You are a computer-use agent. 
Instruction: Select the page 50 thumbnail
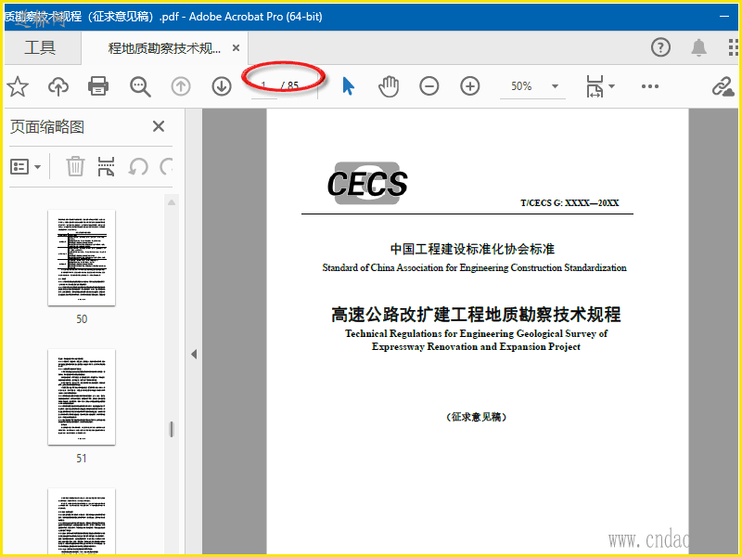[x=82, y=258]
